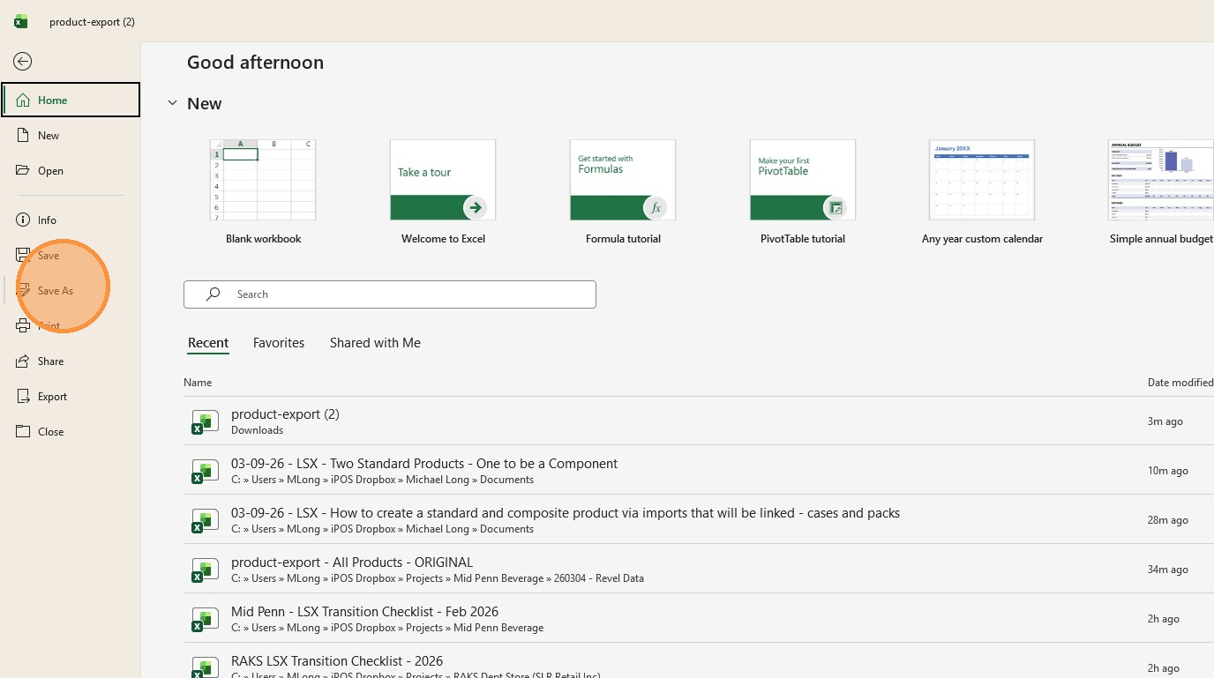
Task: Click the New document icon
Action: pyautogui.click(x=23, y=135)
